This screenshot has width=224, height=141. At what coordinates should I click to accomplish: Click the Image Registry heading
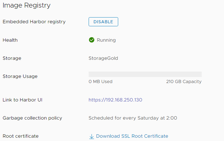tap(27, 5)
